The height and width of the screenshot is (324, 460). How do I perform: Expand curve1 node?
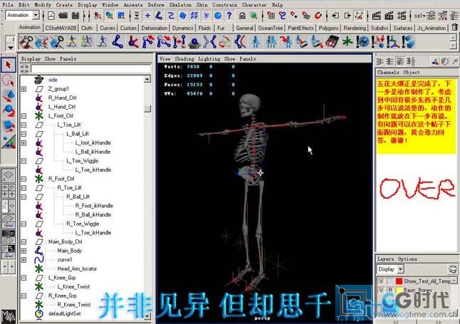click(x=23, y=260)
